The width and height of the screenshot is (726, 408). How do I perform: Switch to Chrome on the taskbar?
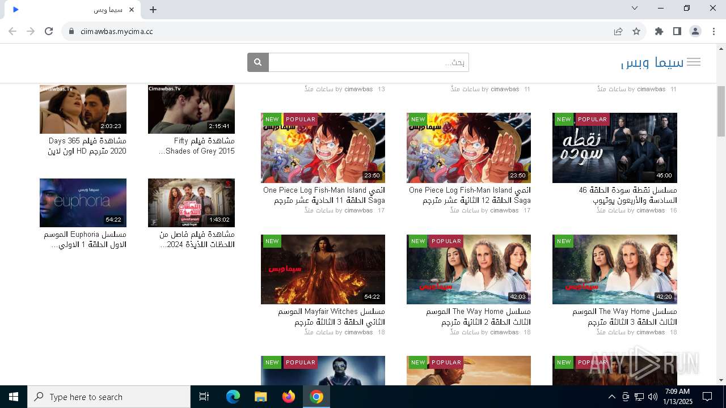pos(316,397)
